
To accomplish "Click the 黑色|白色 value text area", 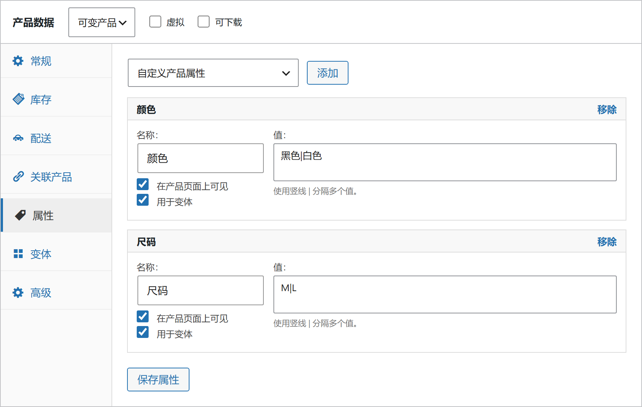I will click(x=445, y=162).
